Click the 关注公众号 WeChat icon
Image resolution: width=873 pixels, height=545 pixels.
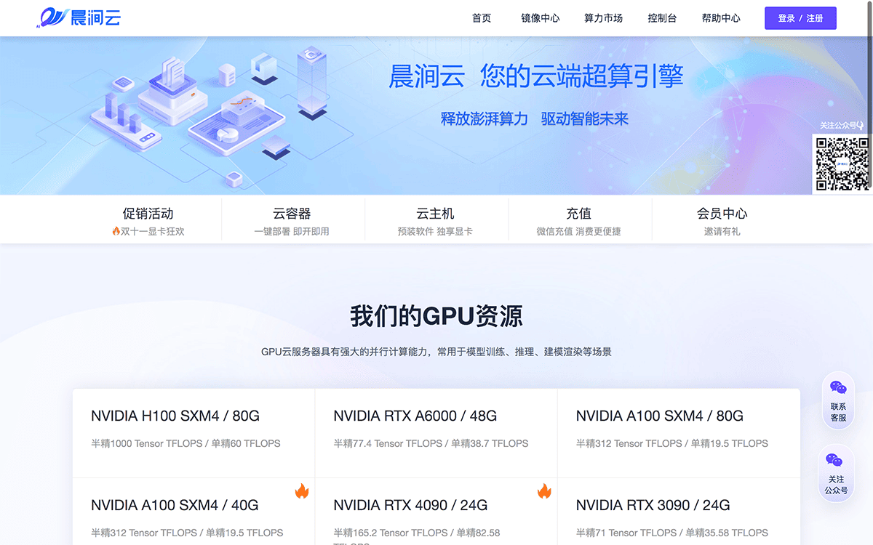tap(835, 461)
